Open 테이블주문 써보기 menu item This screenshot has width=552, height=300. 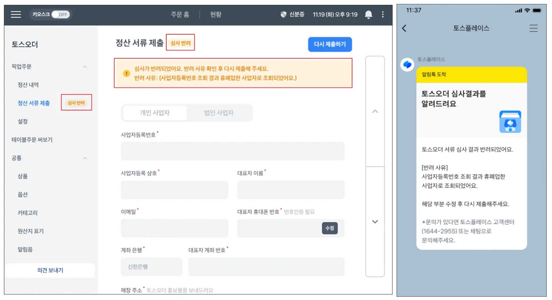(x=32, y=139)
